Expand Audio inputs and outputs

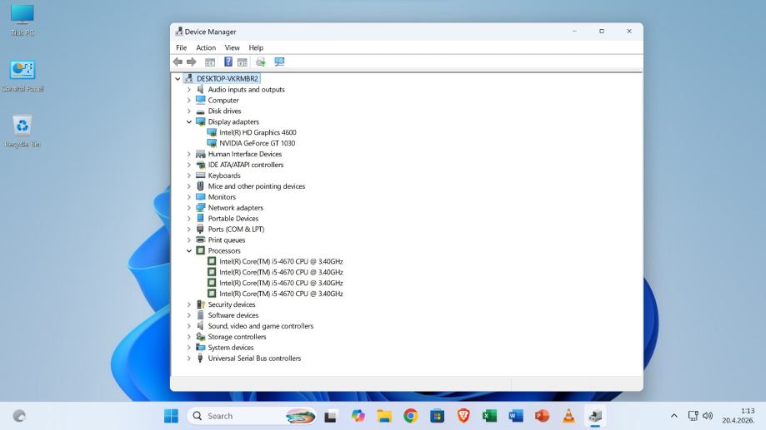click(x=189, y=90)
